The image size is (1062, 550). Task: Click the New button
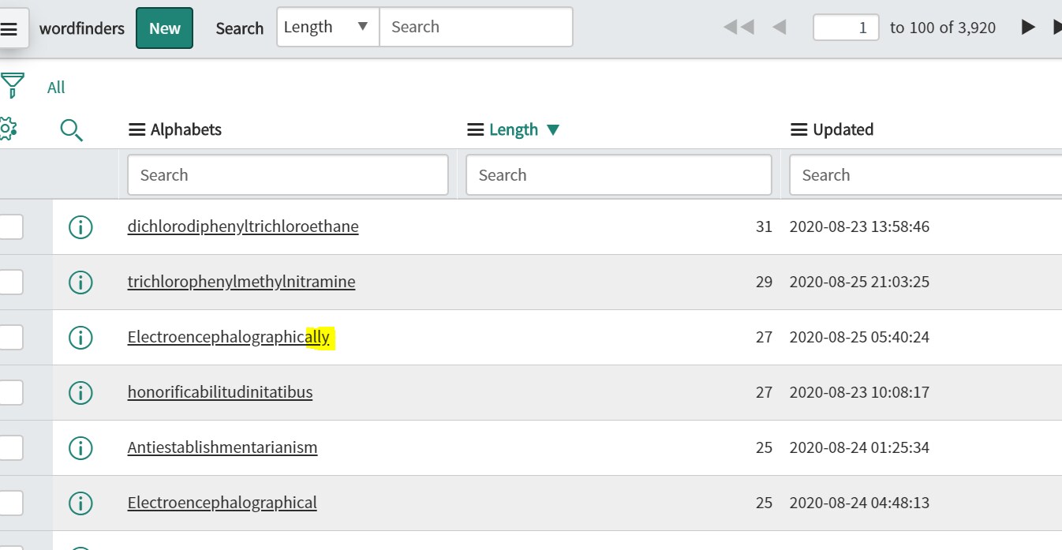[164, 28]
